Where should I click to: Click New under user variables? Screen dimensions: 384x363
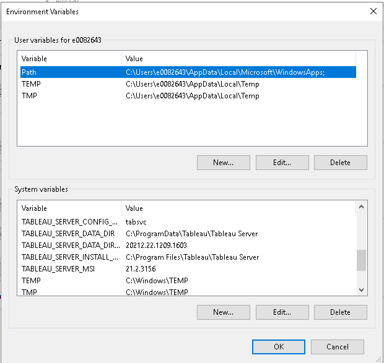pyautogui.click(x=224, y=163)
